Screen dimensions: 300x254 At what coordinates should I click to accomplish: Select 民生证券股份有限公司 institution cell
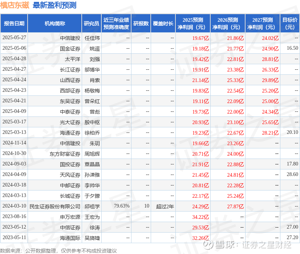click(x=55, y=206)
